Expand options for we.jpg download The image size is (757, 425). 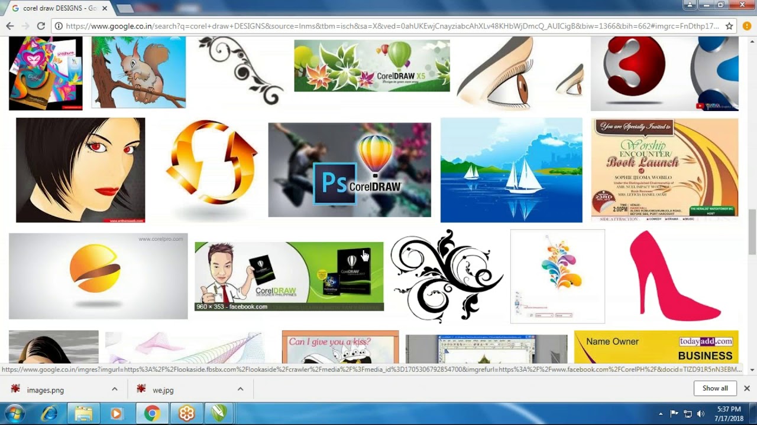click(x=240, y=389)
